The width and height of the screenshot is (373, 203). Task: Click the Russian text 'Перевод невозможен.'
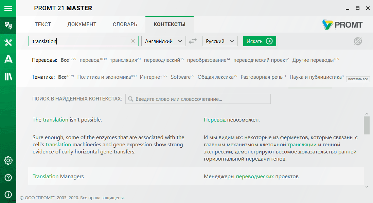[x=232, y=119]
